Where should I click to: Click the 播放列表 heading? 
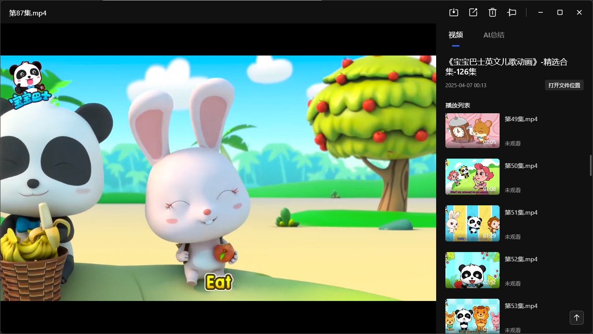458,105
